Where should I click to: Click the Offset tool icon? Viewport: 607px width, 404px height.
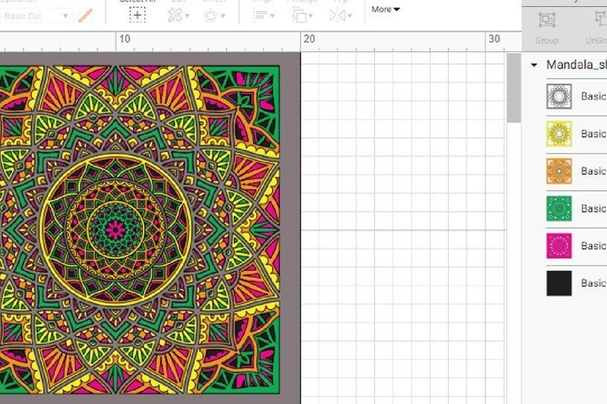coord(212,14)
